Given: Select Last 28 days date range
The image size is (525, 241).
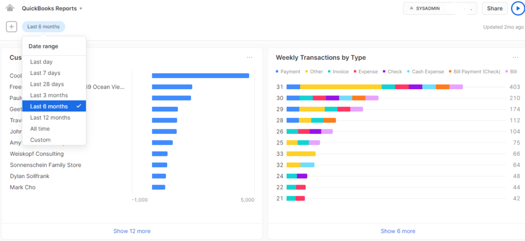Looking at the screenshot, I should click(x=54, y=84).
